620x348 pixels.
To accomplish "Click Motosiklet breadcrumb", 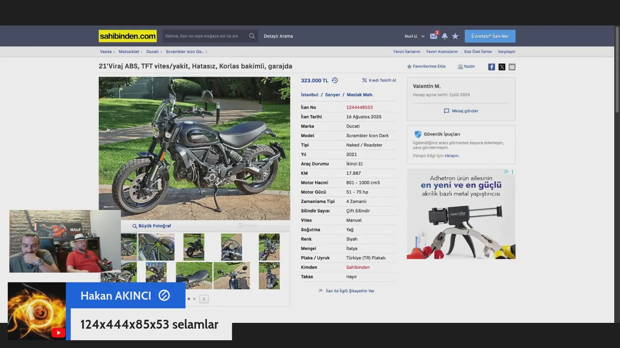I will point(129,52).
